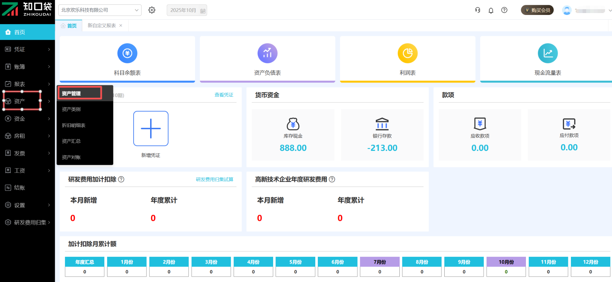Open the 现金流量表 trend icon
The height and width of the screenshot is (282, 612).
tap(548, 53)
